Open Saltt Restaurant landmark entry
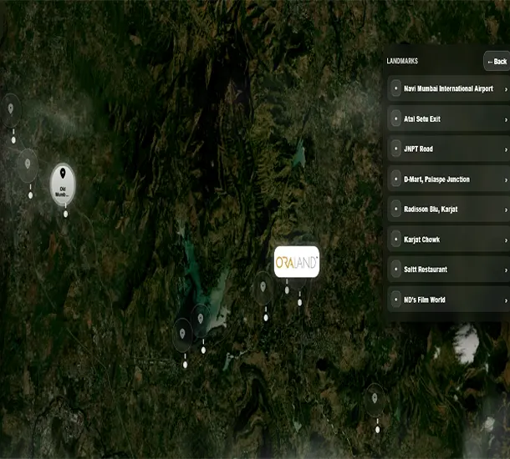Screen dimensions: 510x459 coord(448,269)
